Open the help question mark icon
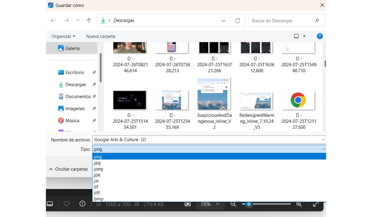This screenshot has width=372, height=217. click(x=320, y=36)
